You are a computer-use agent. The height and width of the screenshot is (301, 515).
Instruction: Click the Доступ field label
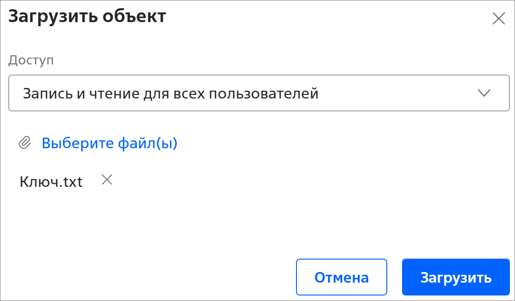point(31,60)
